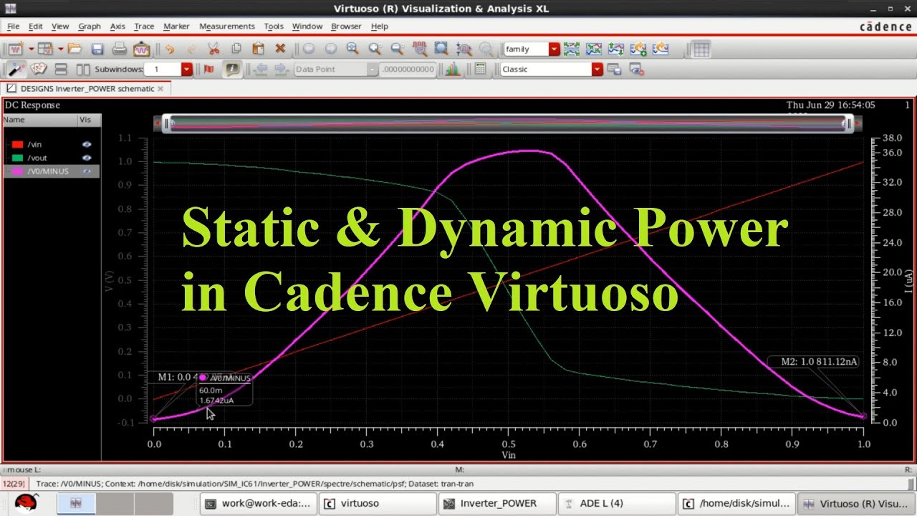Click the zoom fit magnifier icon

click(x=352, y=49)
